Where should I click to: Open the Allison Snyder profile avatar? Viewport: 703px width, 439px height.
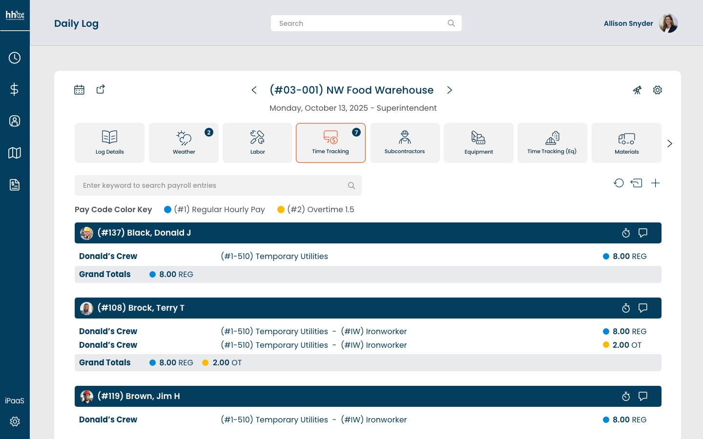pyautogui.click(x=668, y=23)
